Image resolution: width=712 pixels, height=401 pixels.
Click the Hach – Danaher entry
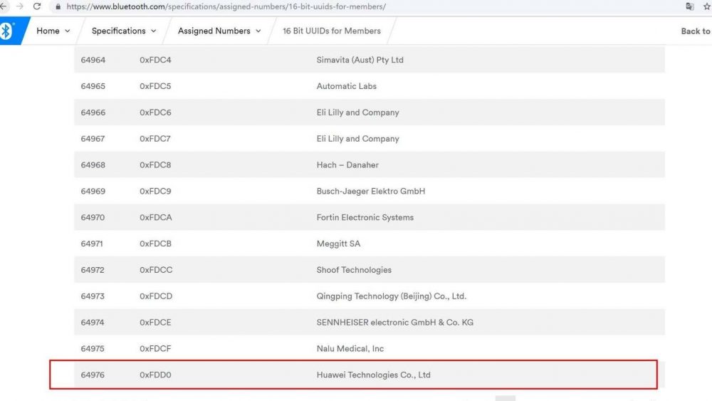pyautogui.click(x=347, y=165)
